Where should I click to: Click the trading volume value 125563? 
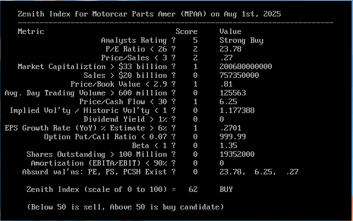(x=232, y=93)
